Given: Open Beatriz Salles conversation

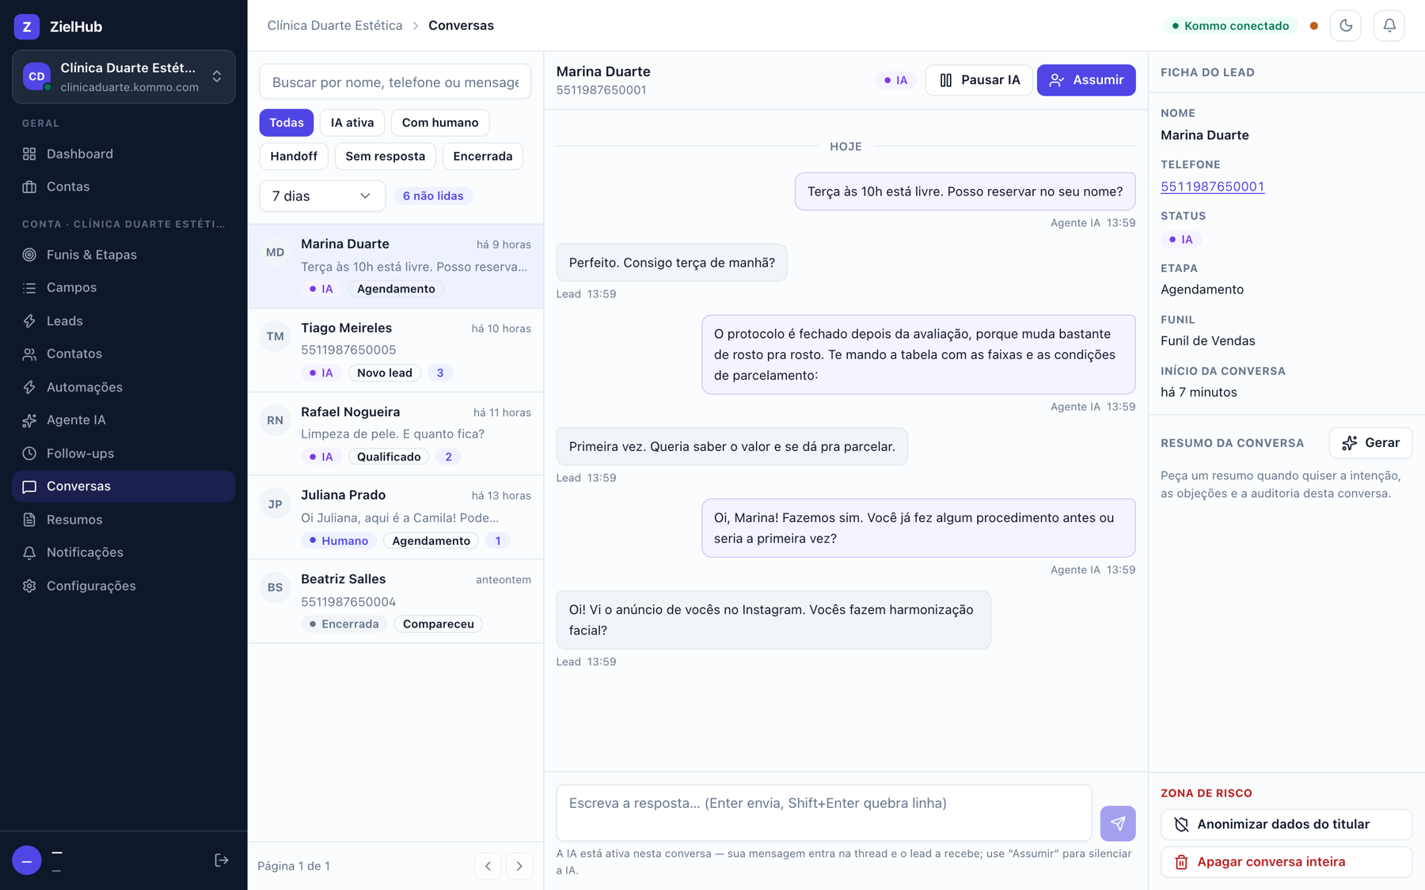Looking at the screenshot, I should (x=396, y=602).
